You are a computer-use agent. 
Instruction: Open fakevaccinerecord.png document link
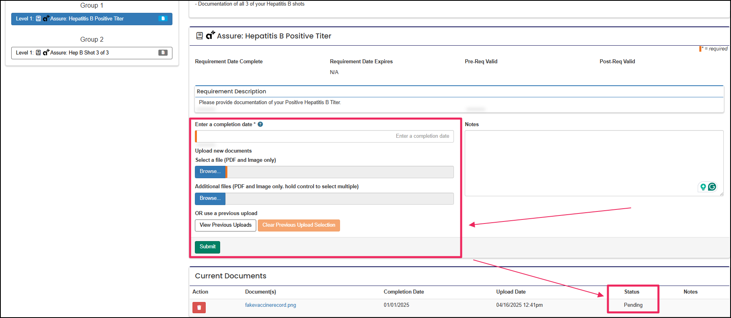point(270,305)
